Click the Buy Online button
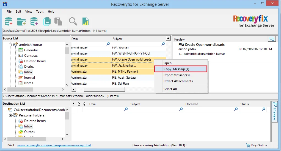Viewport: 281px width, 151px height. pos(257,145)
